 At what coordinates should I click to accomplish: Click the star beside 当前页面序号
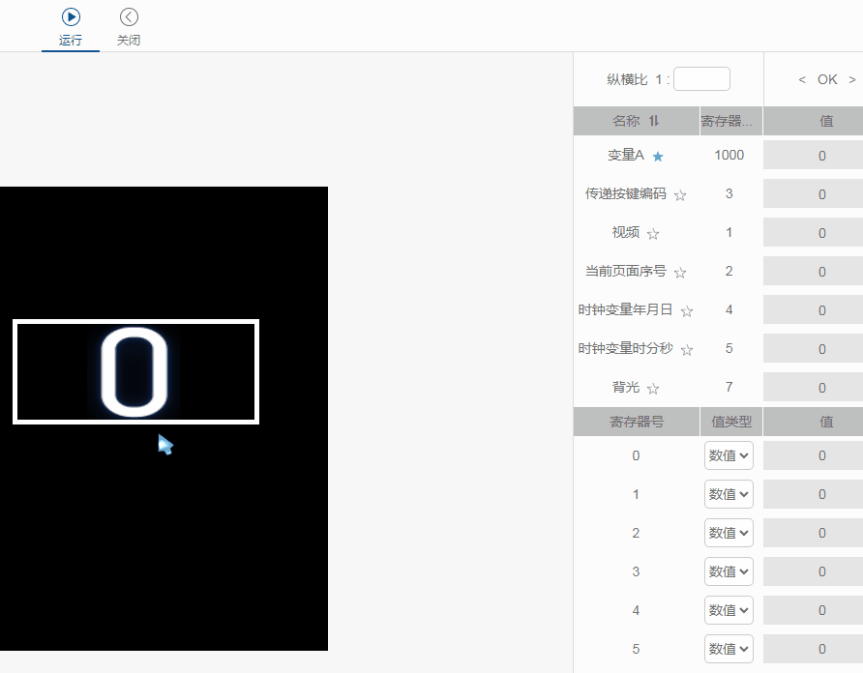pyautogui.click(x=679, y=271)
